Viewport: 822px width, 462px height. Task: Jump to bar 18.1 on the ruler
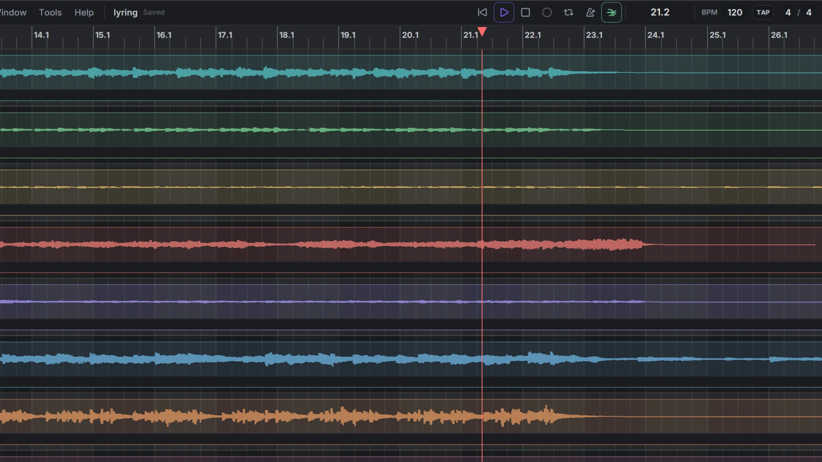[x=287, y=35]
